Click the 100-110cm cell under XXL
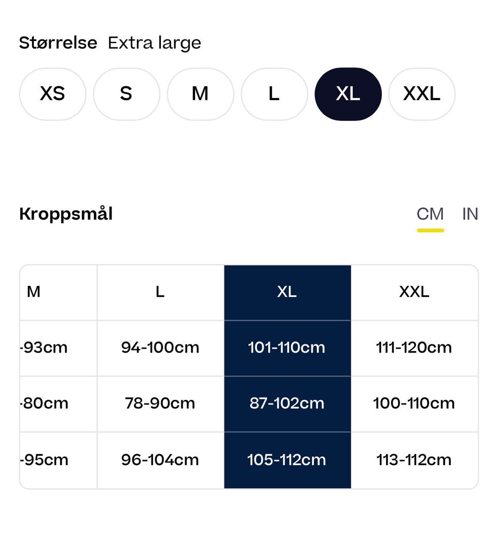This screenshot has height=545, width=498. point(414,404)
